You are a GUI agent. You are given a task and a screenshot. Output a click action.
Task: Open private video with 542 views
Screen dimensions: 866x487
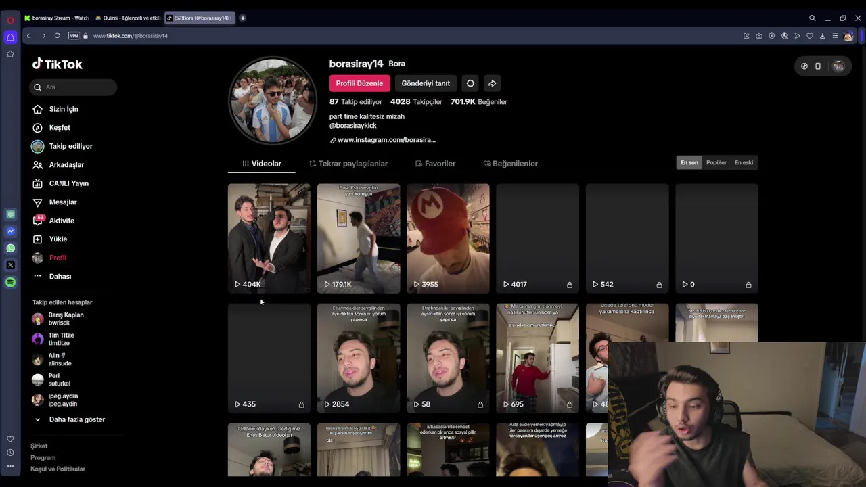(627, 238)
